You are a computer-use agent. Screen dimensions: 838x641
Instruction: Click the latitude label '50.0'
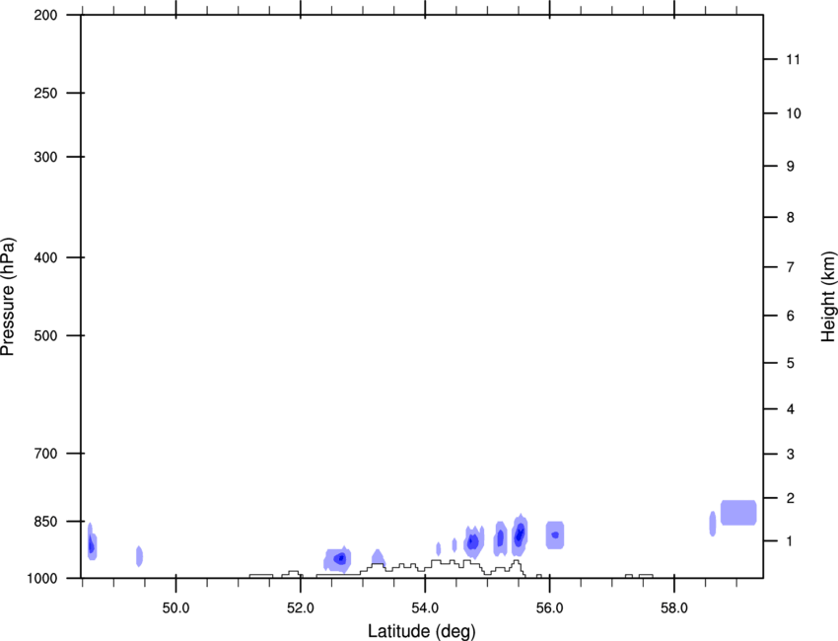click(175, 608)
